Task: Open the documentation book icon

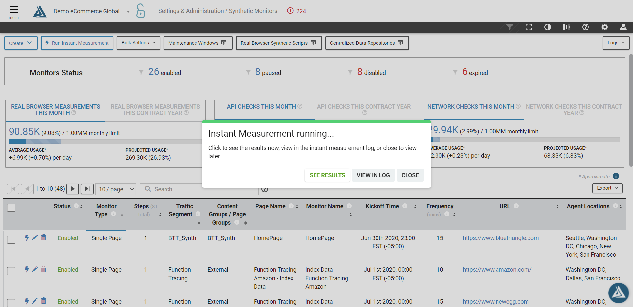Action: (x=567, y=27)
